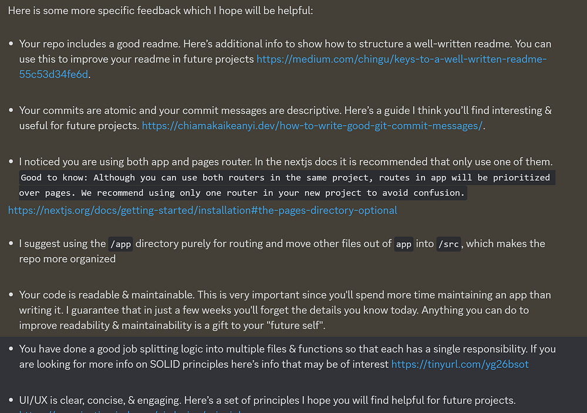The height and width of the screenshot is (413, 587).
Task: Click the "app" inline code before "into"
Action: [404, 244]
